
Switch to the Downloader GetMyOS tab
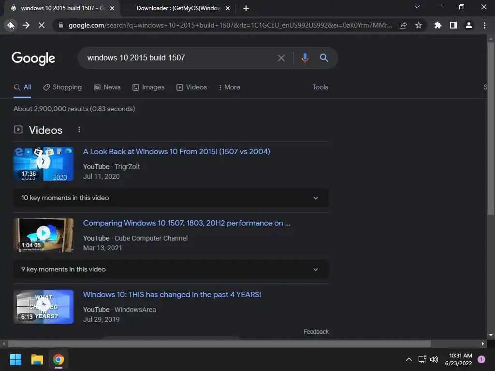click(x=178, y=8)
